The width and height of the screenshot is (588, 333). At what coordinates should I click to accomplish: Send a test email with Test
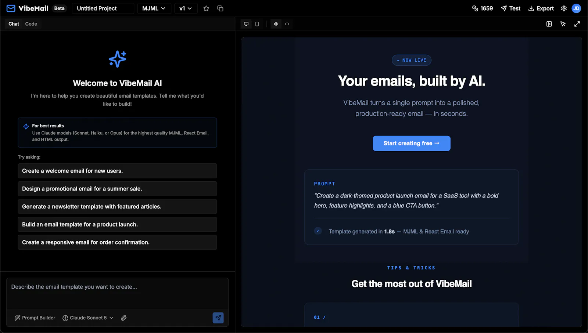[510, 8]
